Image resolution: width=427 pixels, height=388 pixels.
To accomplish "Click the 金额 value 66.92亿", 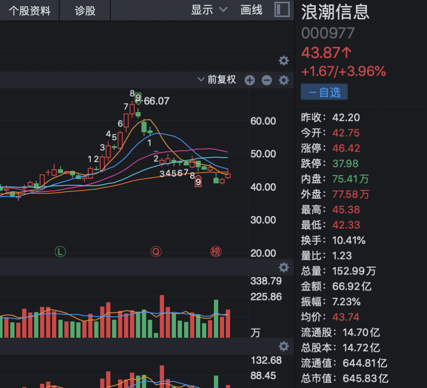I will coord(352,286).
